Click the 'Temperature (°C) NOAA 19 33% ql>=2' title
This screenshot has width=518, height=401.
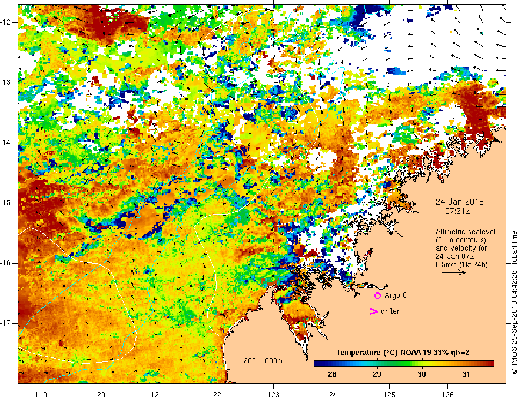pos(403,353)
